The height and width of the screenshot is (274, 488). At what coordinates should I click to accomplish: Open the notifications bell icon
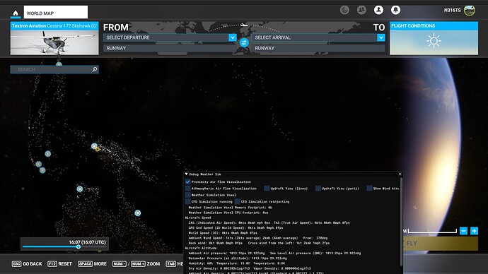395,10
